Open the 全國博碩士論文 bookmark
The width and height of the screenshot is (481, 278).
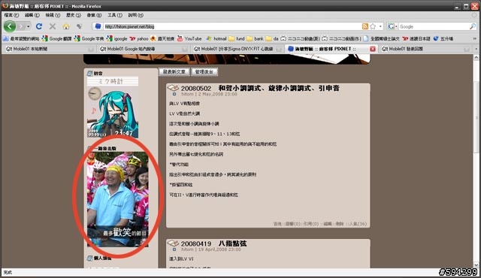pyautogui.click(x=382, y=38)
